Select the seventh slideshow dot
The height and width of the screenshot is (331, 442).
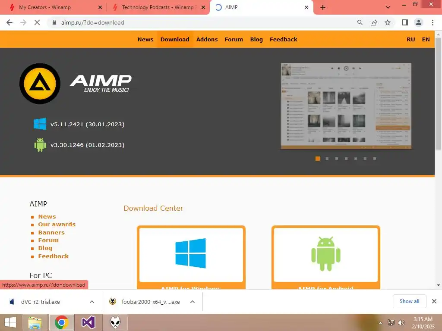point(375,159)
